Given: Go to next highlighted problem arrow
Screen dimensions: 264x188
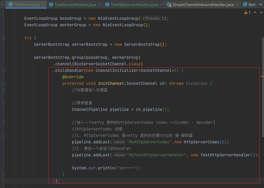Looking at the screenshot, I should tap(261, 13).
